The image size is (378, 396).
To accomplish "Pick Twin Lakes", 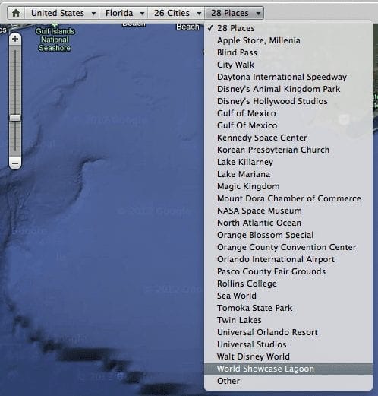I will (288, 320).
